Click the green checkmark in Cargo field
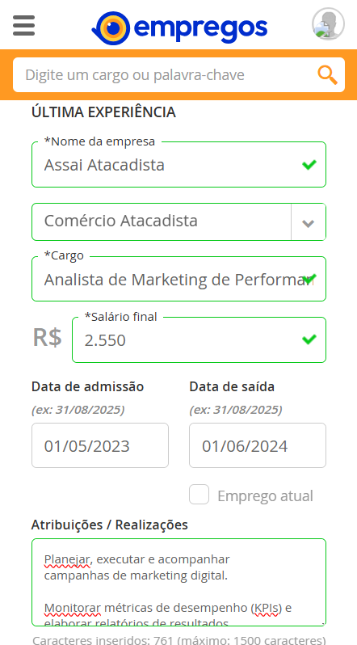This screenshot has height=645, width=357. [309, 279]
